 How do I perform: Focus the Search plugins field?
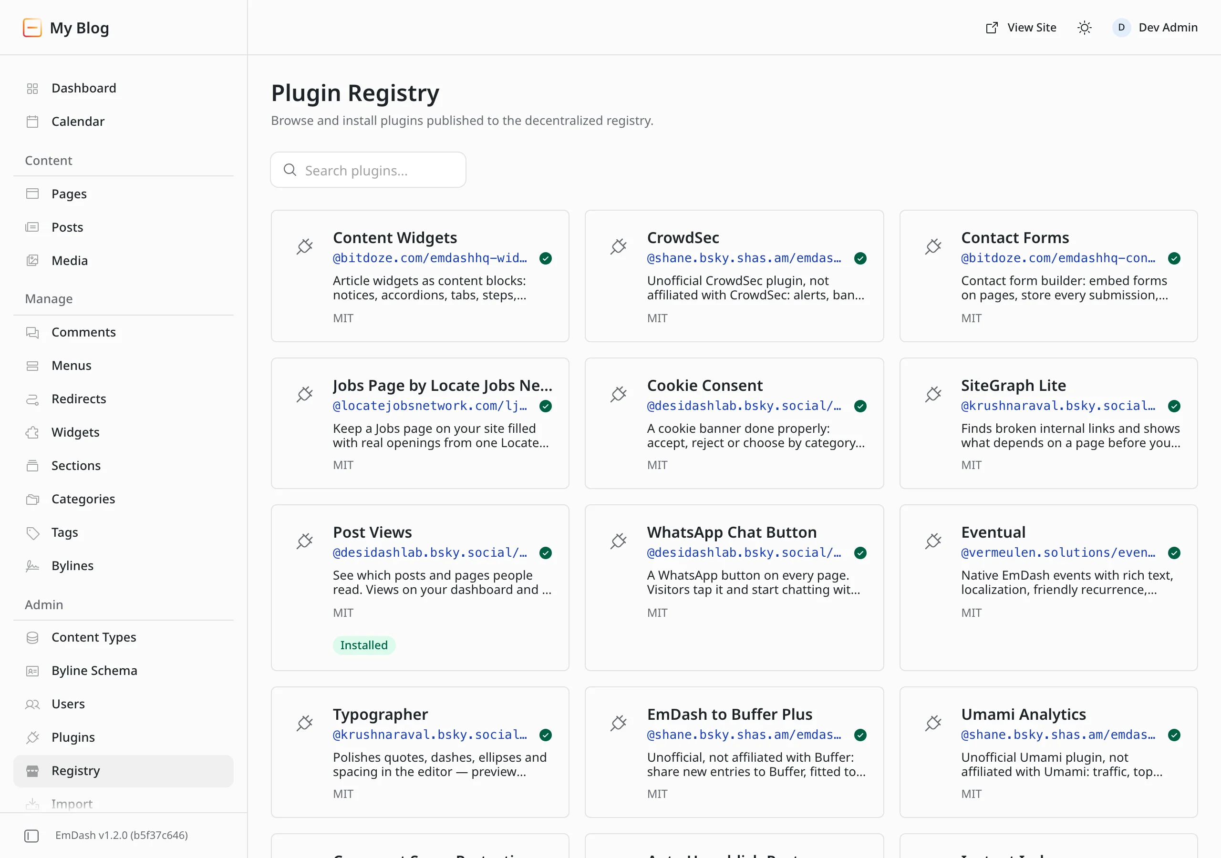(368, 170)
